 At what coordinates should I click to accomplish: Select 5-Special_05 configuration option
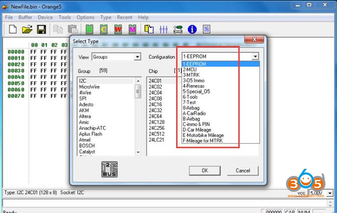[x=220, y=91]
